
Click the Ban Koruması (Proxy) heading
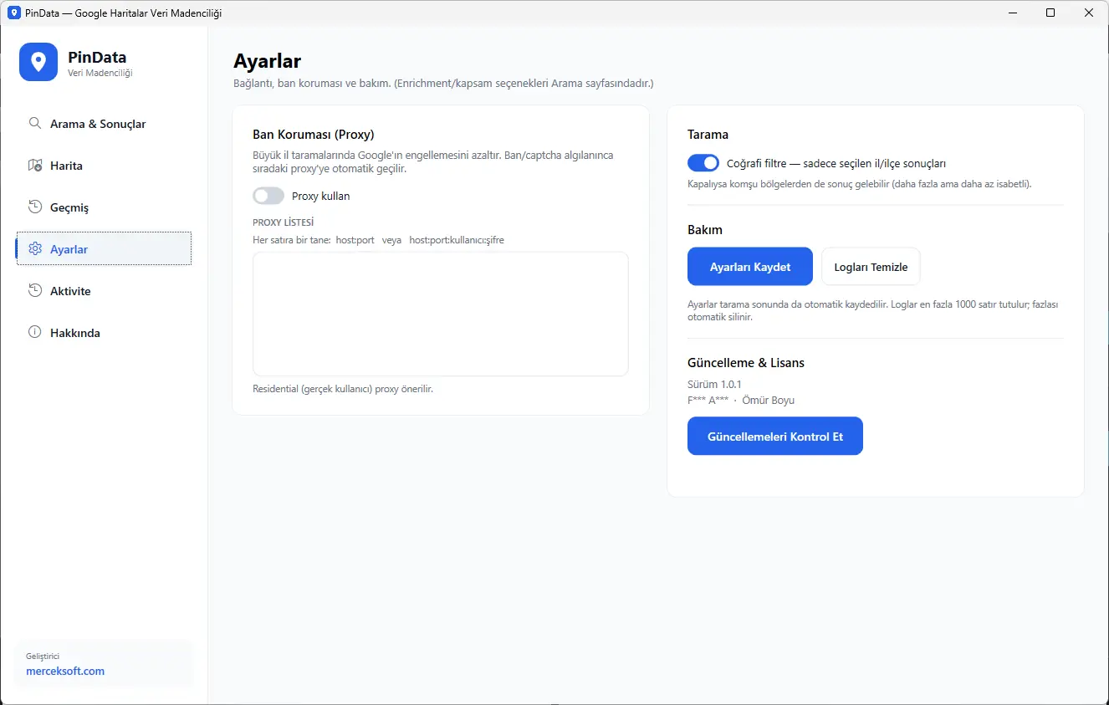click(x=314, y=134)
